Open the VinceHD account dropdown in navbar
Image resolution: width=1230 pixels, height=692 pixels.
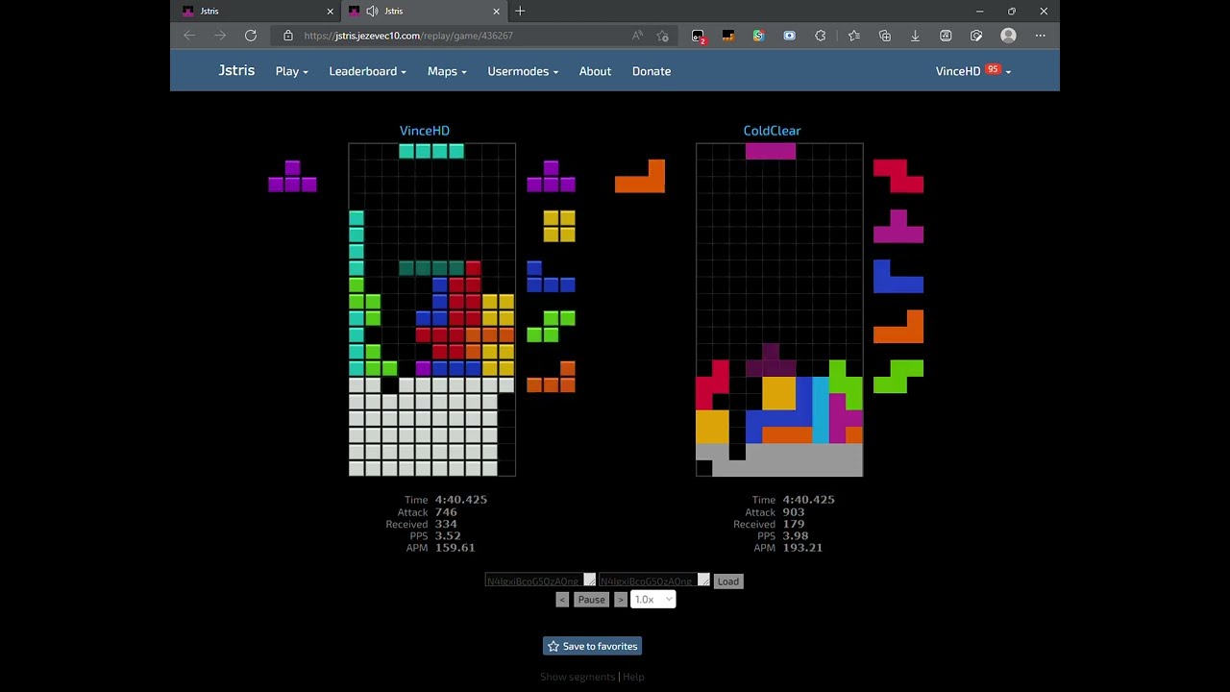(x=973, y=71)
